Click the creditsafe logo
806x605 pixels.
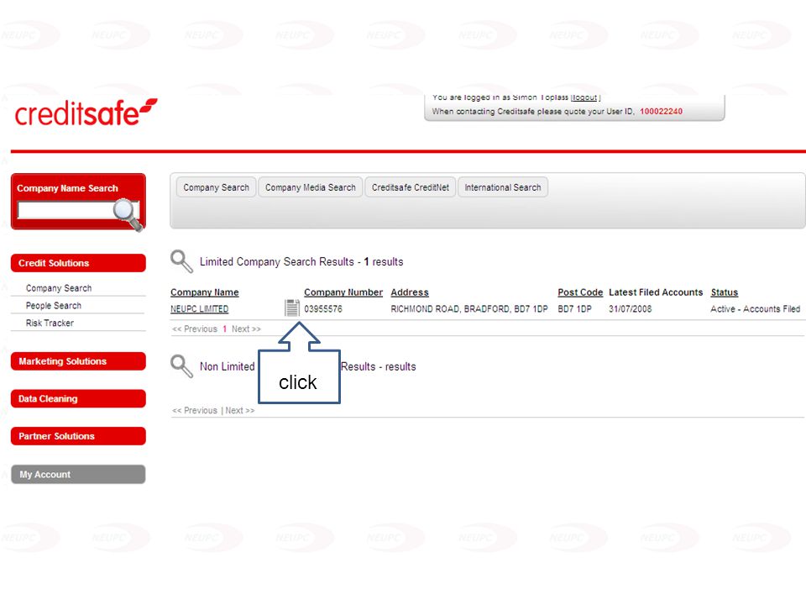pyautogui.click(x=86, y=112)
